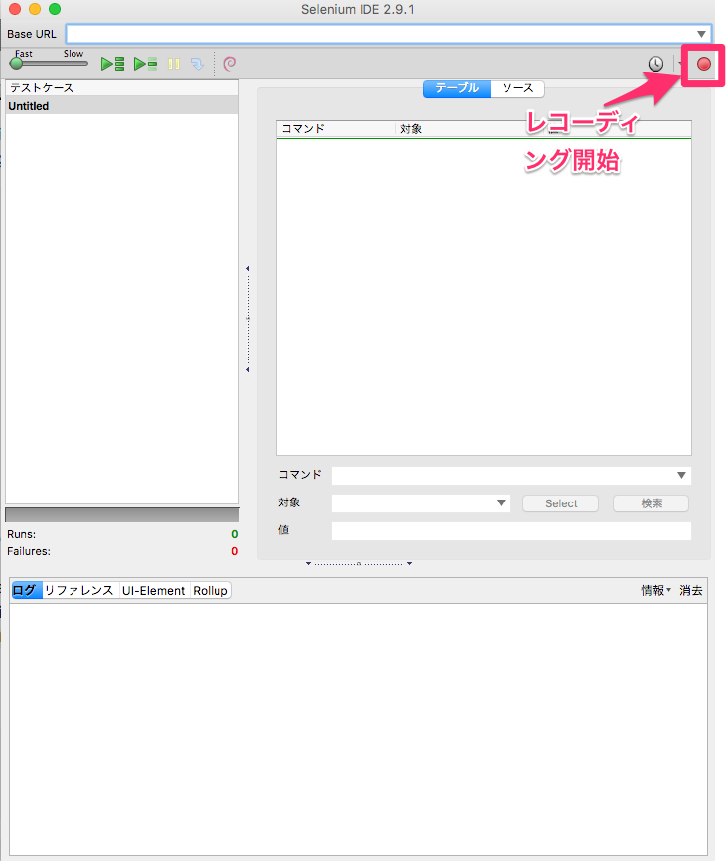The image size is (726, 861).
Task: Click the Select button
Action: point(561,503)
